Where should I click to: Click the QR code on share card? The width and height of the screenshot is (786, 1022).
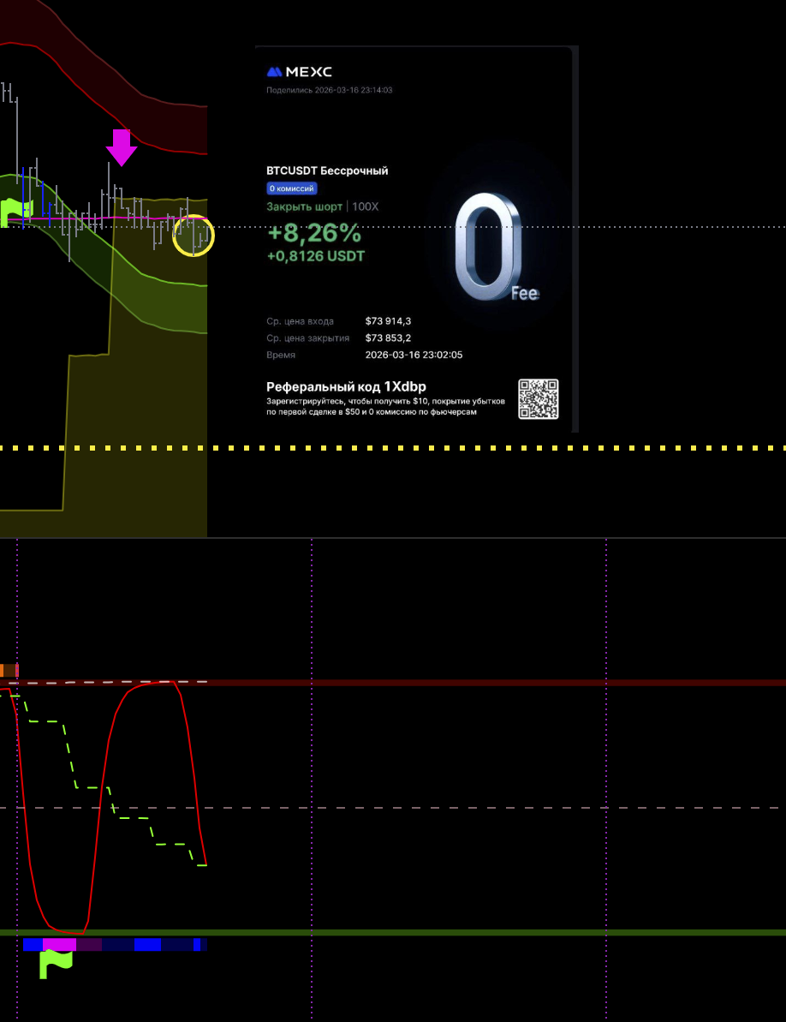tap(539, 399)
